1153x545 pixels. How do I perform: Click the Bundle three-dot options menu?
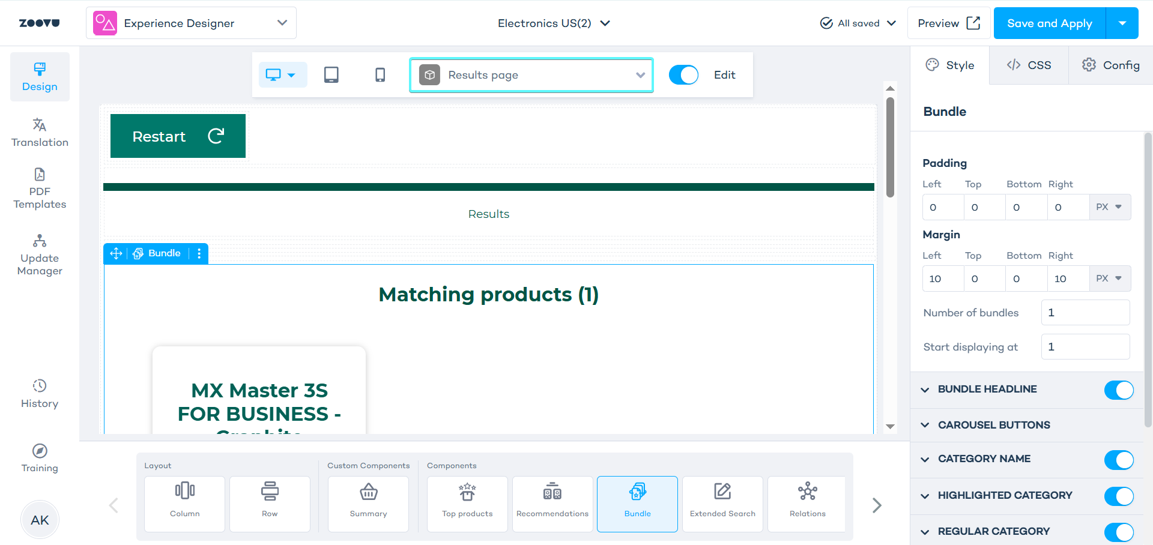tap(199, 253)
